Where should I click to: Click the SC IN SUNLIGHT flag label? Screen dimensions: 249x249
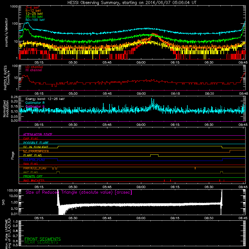pos(36,147)
